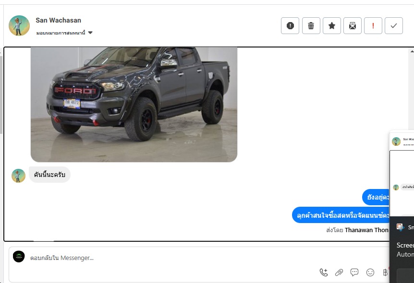The height and width of the screenshot is (283, 414).
Task: Mark conversation as unread envelope icon
Action: (352, 25)
